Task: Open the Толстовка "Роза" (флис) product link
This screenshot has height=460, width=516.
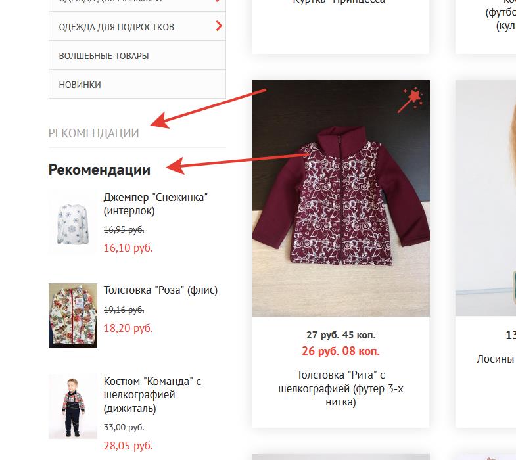Action: pos(160,290)
